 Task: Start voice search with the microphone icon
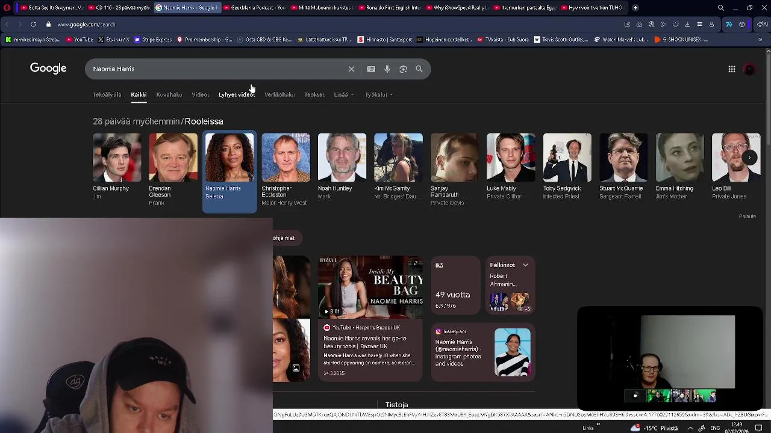[387, 69]
